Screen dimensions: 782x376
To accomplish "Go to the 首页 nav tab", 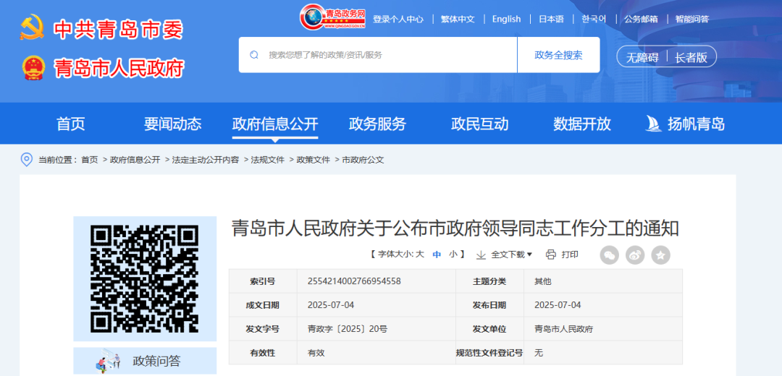I will [x=71, y=124].
